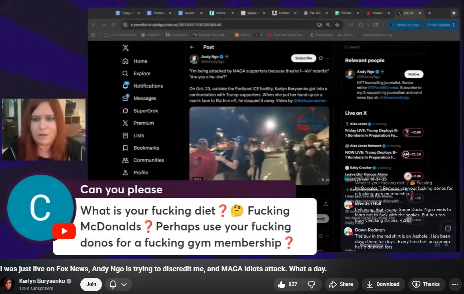Switch to the Powell browser tab
This screenshot has height=294, width=464.
[378, 13]
